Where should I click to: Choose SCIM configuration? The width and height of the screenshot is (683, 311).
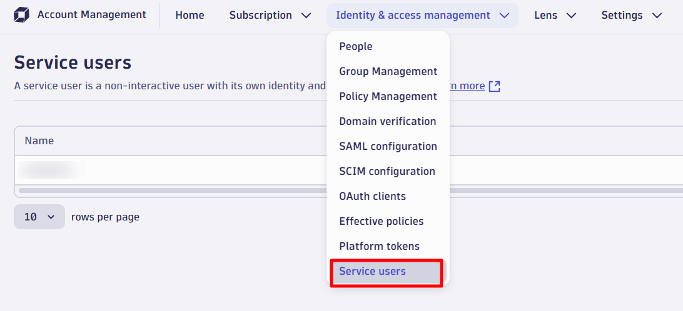pyautogui.click(x=387, y=171)
